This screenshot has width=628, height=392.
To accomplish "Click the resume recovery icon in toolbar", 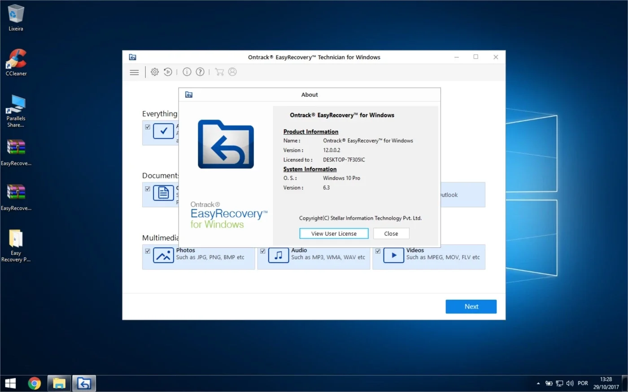I will [x=168, y=72].
